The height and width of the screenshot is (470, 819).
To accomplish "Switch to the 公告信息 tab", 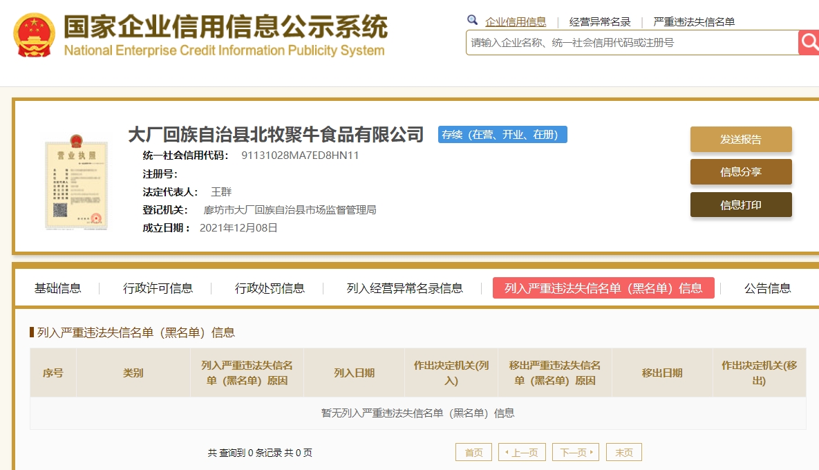I will click(767, 288).
